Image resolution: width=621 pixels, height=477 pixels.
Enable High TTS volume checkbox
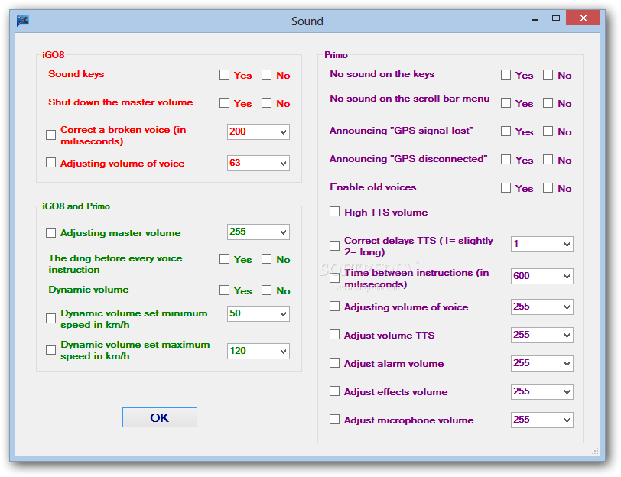(x=335, y=212)
